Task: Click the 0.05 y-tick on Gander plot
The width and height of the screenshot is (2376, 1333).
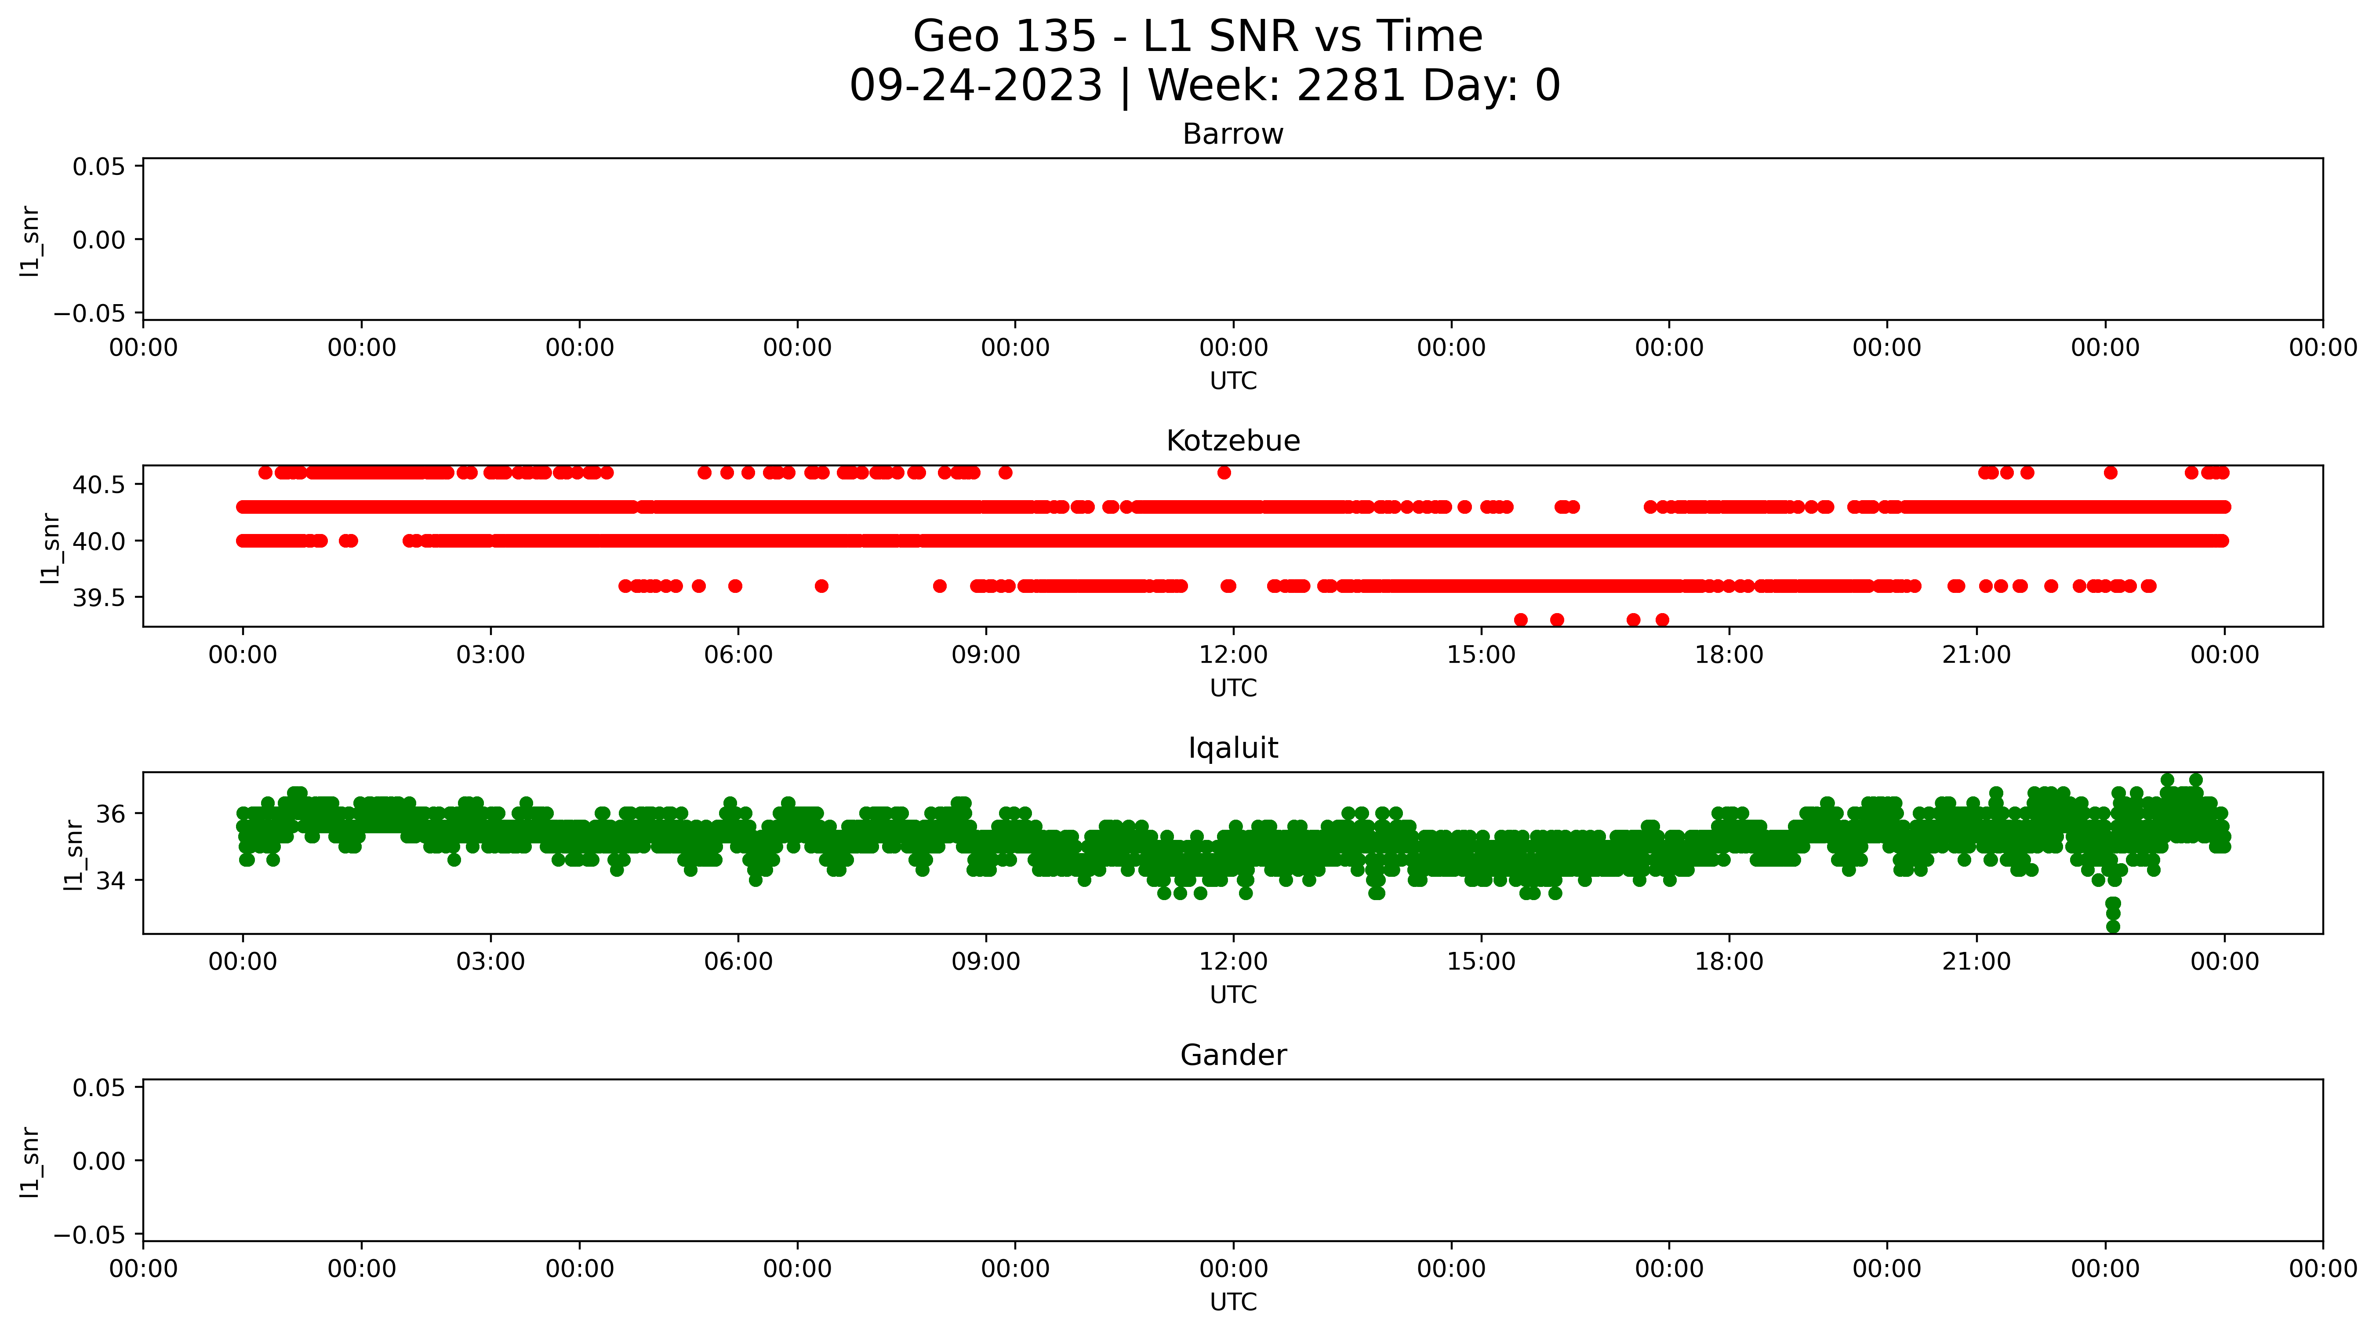Action: [99, 1088]
